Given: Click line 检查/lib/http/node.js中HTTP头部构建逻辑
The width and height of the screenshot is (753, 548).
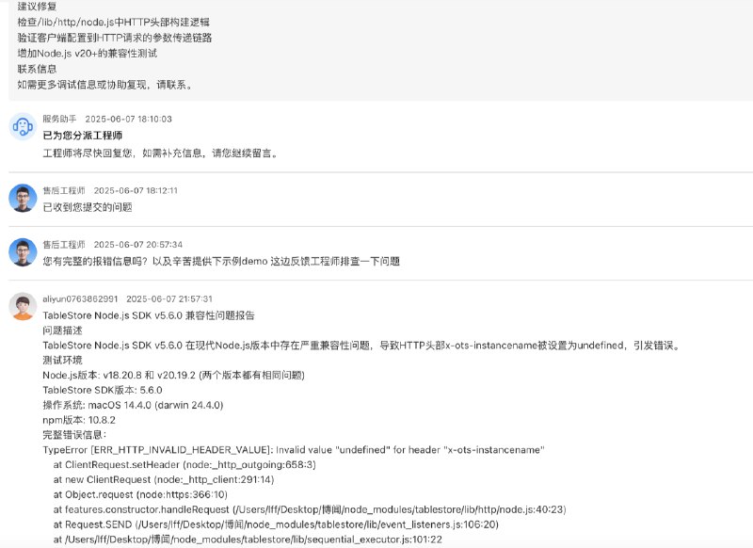Looking at the screenshot, I should (x=114, y=22).
